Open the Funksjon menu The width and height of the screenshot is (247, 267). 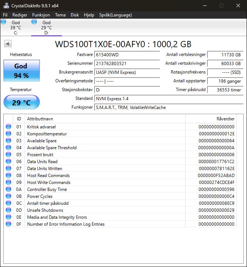coord(41,15)
